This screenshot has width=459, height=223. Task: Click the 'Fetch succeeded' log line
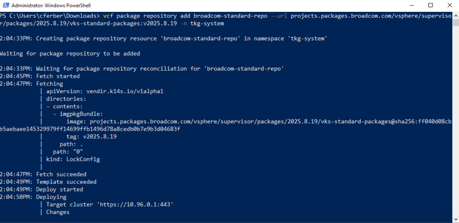click(x=61, y=174)
